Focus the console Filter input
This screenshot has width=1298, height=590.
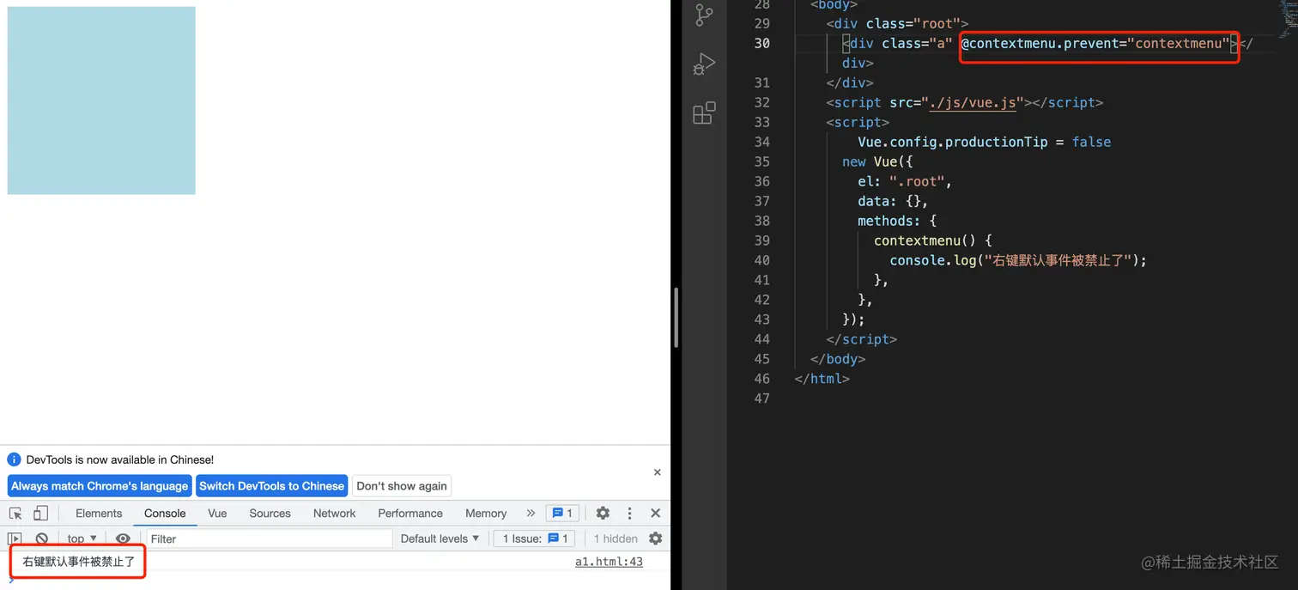pyautogui.click(x=269, y=538)
